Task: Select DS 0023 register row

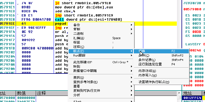Action: (195, 28)
